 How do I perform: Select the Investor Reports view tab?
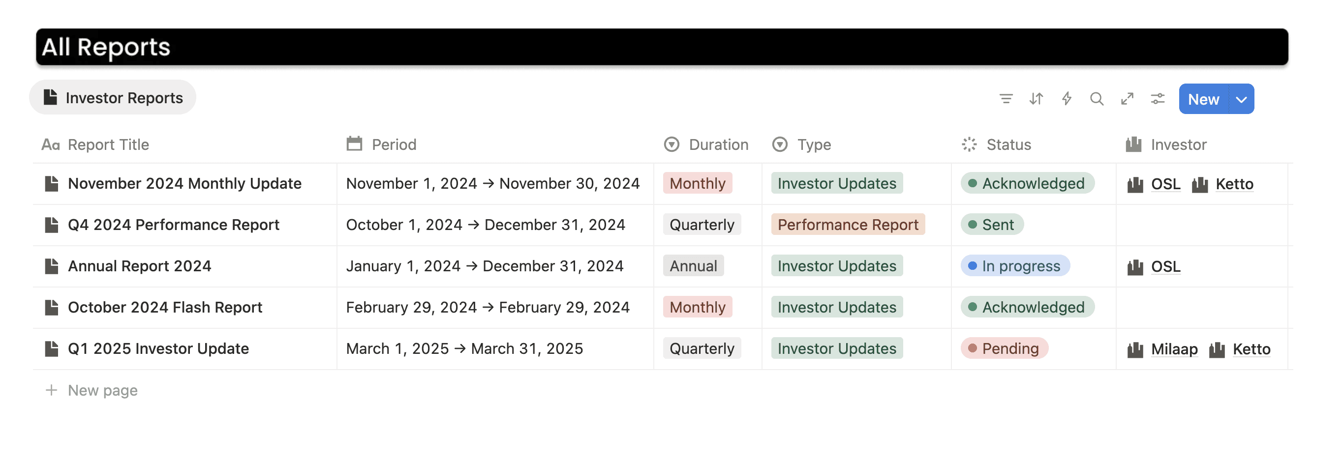click(x=113, y=97)
